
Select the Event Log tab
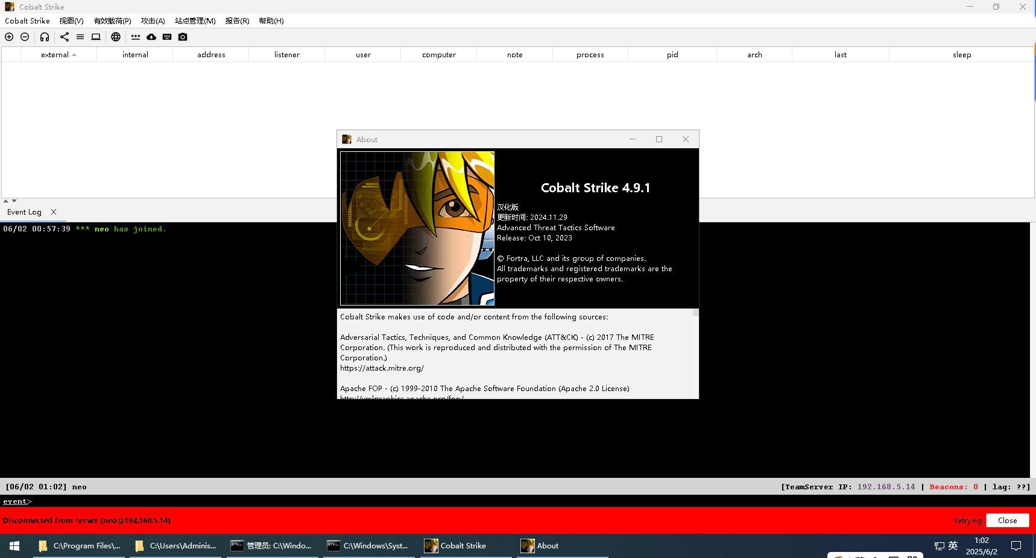pos(24,212)
